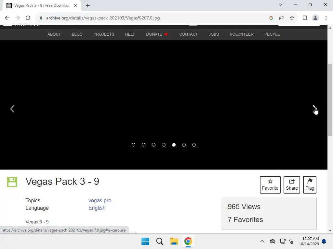The width and height of the screenshot is (333, 249).
Task: Open Chrome profile menu
Action: (315, 18)
